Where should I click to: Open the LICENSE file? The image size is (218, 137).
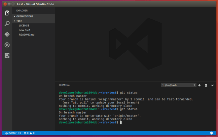click(x=24, y=25)
